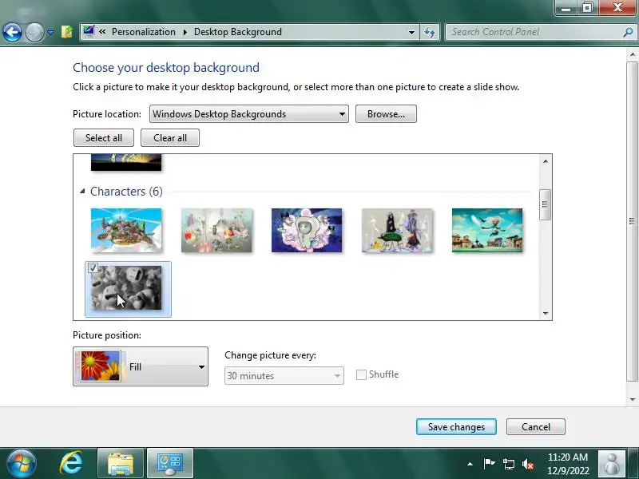Click the folder up icon beside the address bar

67,32
